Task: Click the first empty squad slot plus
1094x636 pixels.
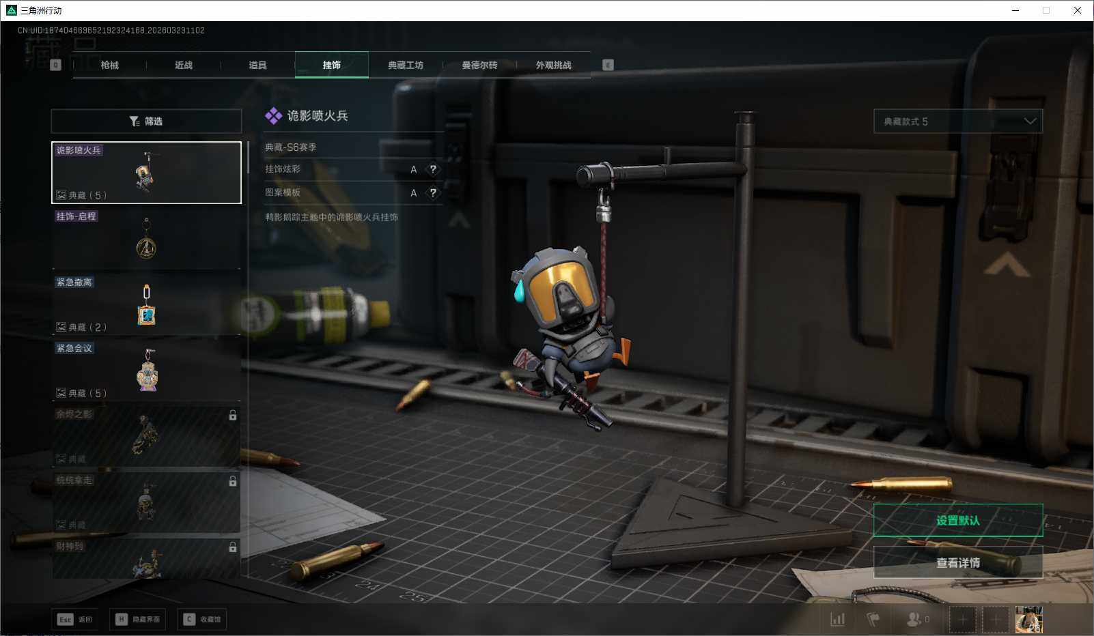Action: (x=963, y=620)
